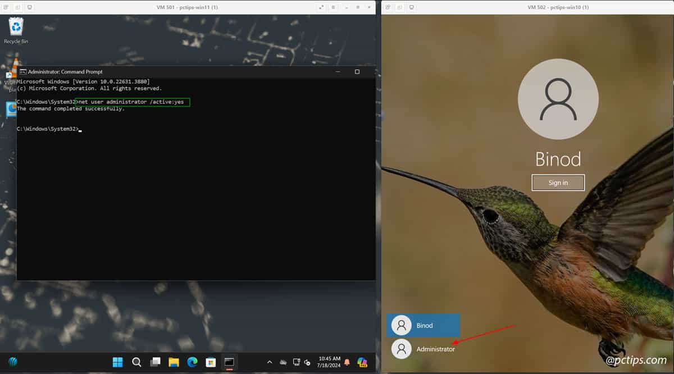Expand the hidden system tray icons
Screen dimensions: 674x374
270,362
